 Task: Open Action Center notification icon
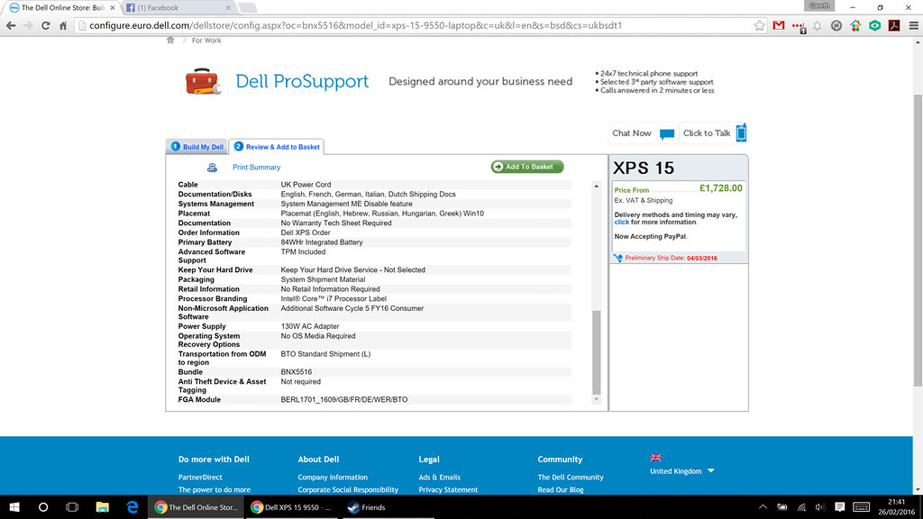pyautogui.click(x=840, y=507)
